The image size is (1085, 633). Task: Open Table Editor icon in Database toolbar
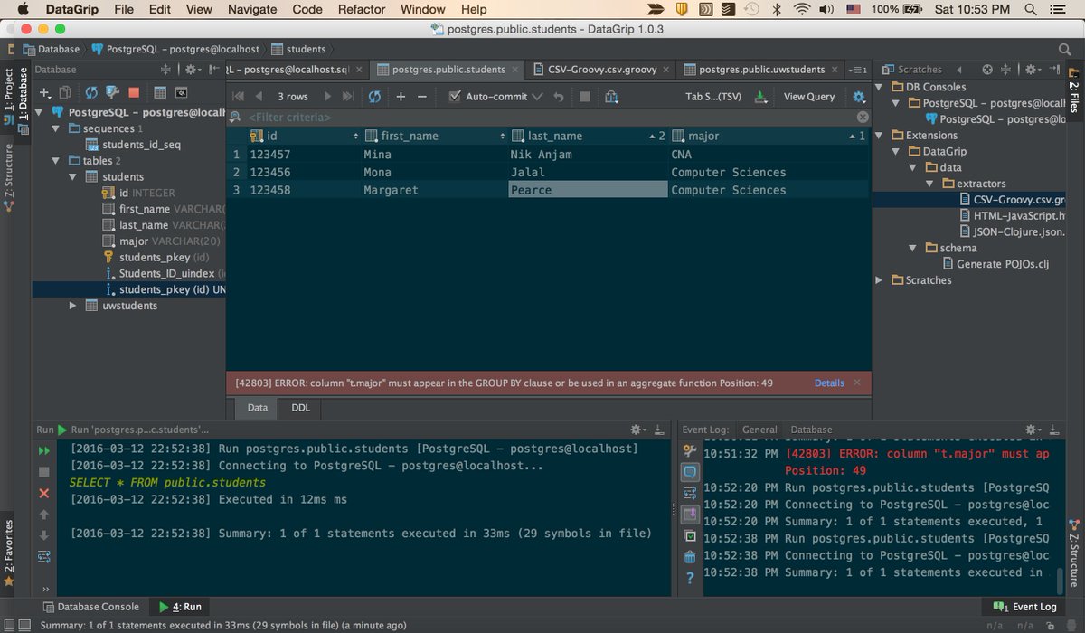coord(159,92)
